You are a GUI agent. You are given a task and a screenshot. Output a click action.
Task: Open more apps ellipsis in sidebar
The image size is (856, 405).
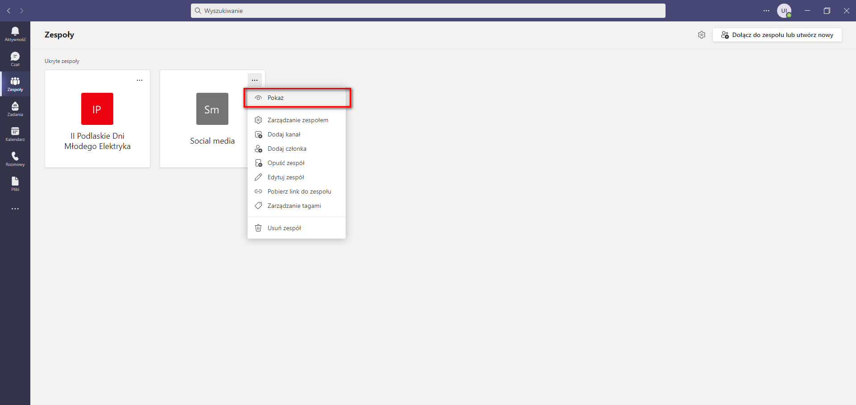[15, 209]
